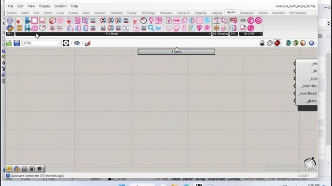
Task: Click the TXT export component icon
Action: (x=243, y=21)
